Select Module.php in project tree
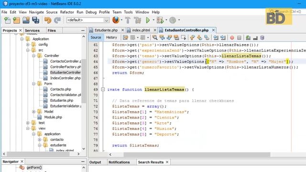This screenshot has height=172, width=306. coord(53,117)
